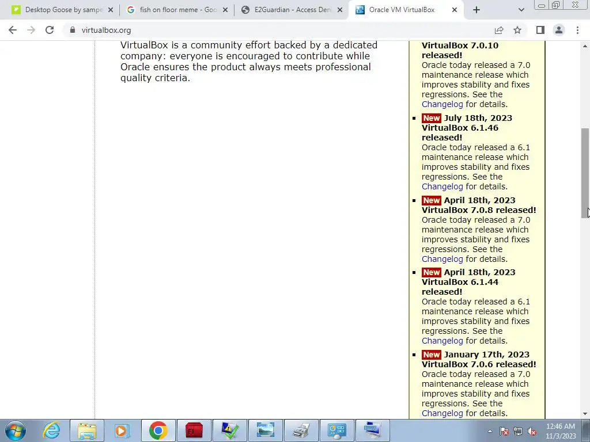Image resolution: width=590 pixels, height=442 pixels.
Task: Close the E2Guardian tab
Action: pos(340,10)
